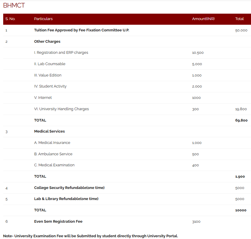Click the Value Edition row text

click(x=48, y=75)
